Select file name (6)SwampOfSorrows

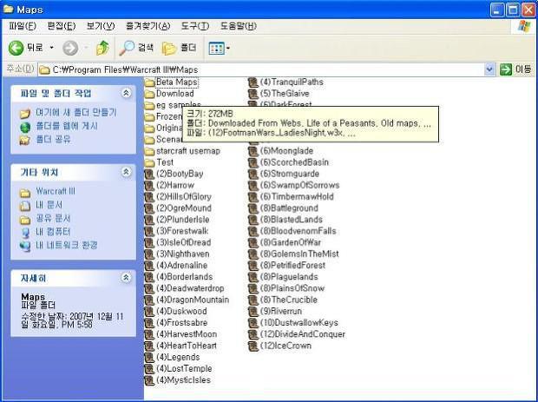point(300,186)
